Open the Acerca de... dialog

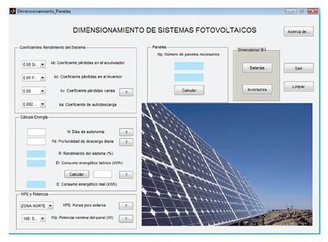pos(298,32)
